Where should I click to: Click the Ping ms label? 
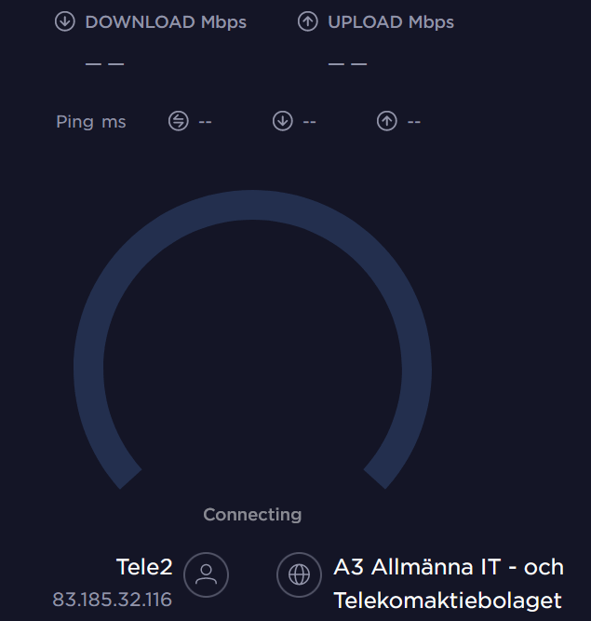click(90, 122)
